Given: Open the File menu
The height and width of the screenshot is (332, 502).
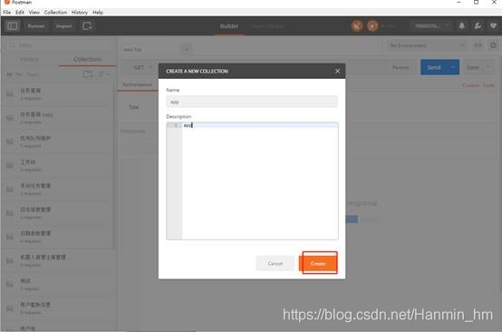Looking at the screenshot, I should [x=6, y=12].
